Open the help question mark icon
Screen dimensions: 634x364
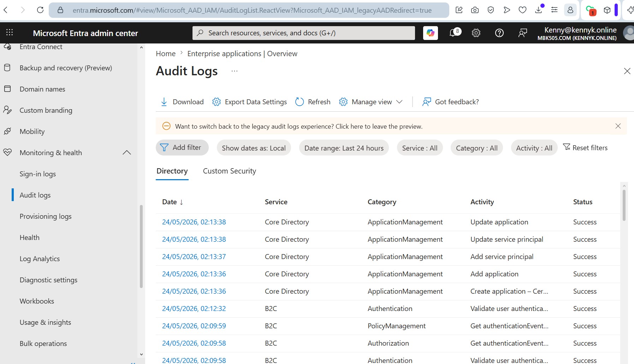(x=499, y=33)
